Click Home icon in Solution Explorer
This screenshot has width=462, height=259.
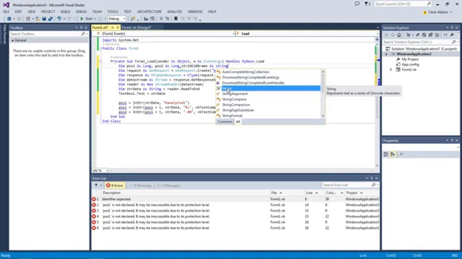point(399,35)
